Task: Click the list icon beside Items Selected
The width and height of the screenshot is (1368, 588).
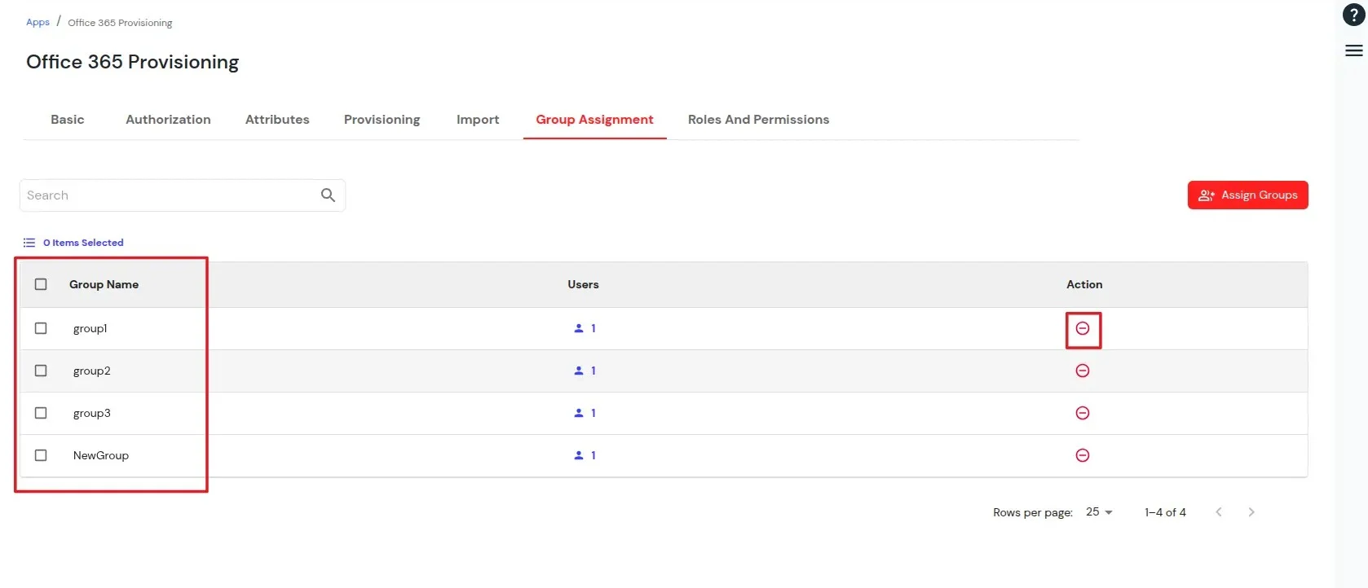Action: (29, 243)
